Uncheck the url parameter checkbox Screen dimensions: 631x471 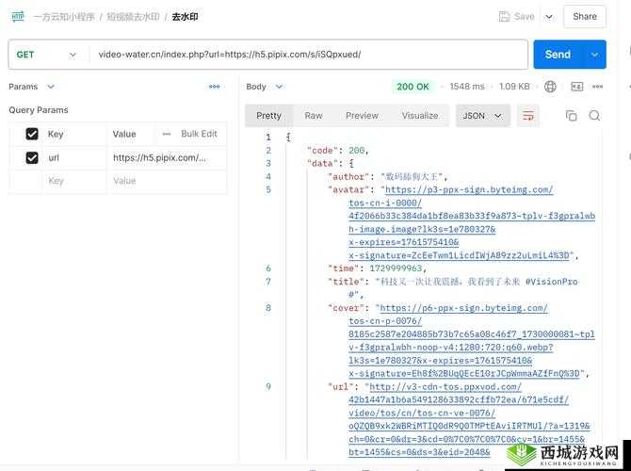pos(32,157)
